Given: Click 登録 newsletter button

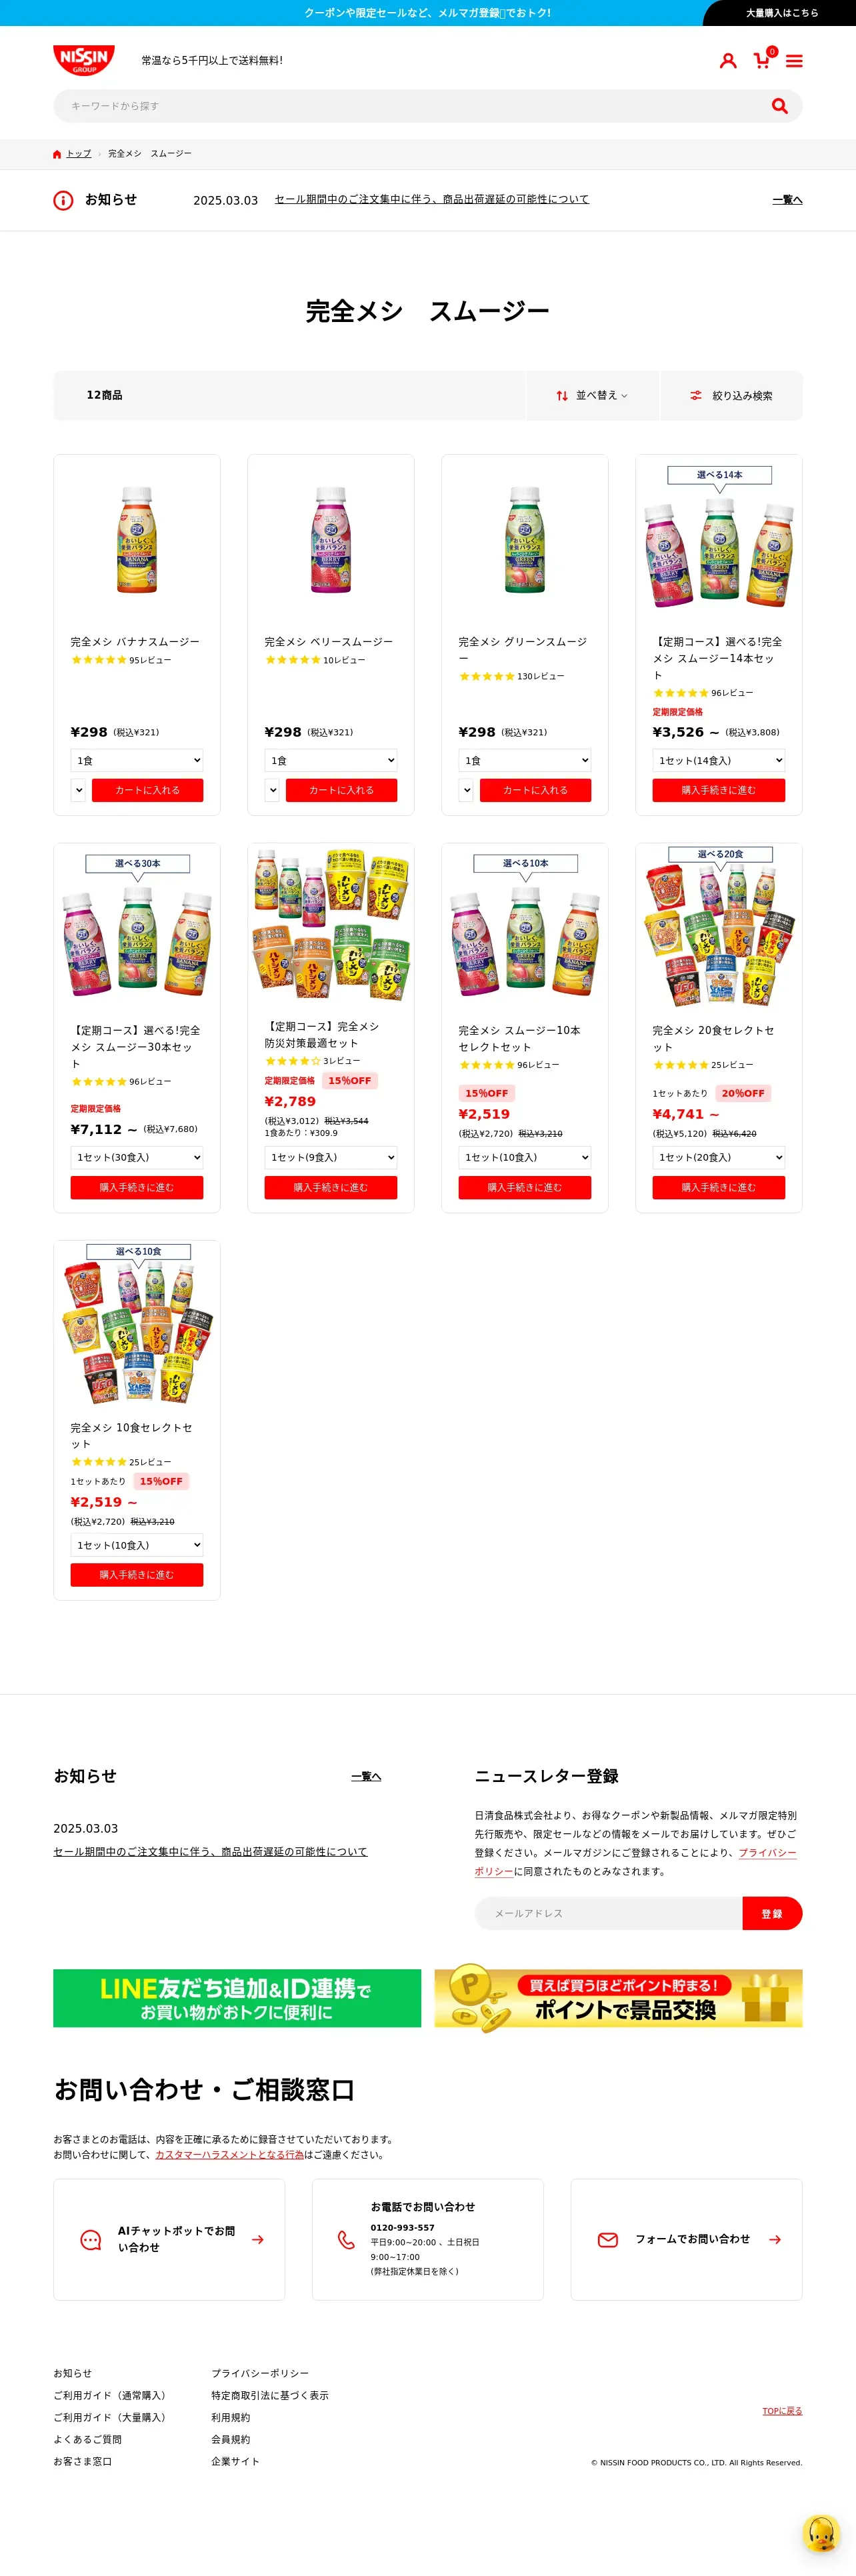Looking at the screenshot, I should pos(772,1913).
